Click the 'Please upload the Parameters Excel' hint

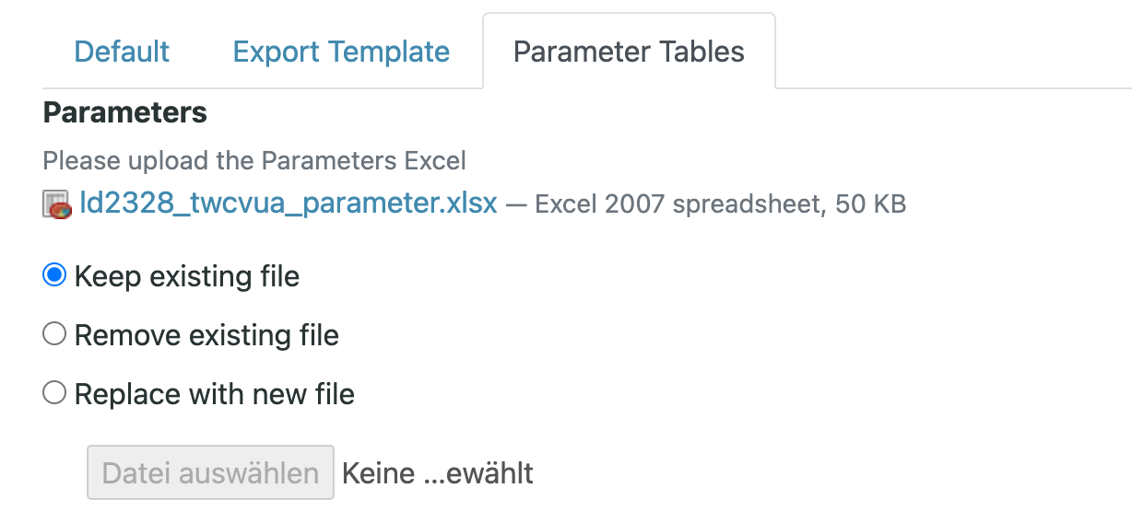click(x=254, y=161)
